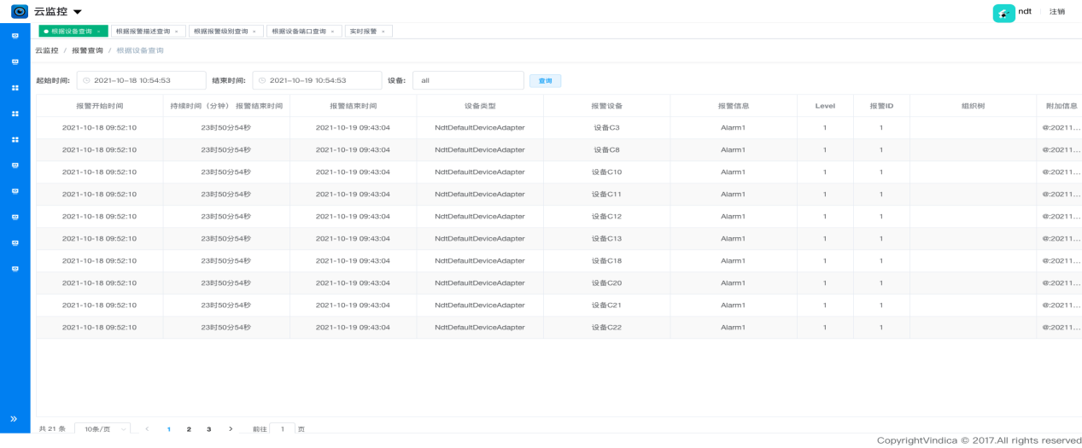This screenshot has width=1082, height=448.
Task: Switch to the 根据设备查询 tab
Action: point(73,32)
